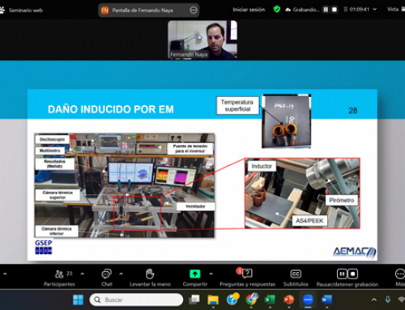
Task: Click the green Compartir share icon
Action: (195, 274)
